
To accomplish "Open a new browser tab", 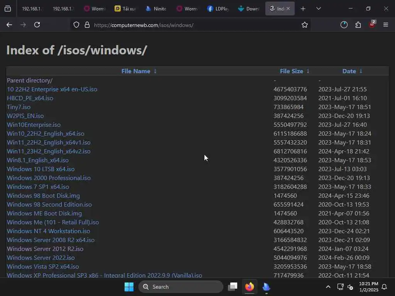I will (303, 9).
